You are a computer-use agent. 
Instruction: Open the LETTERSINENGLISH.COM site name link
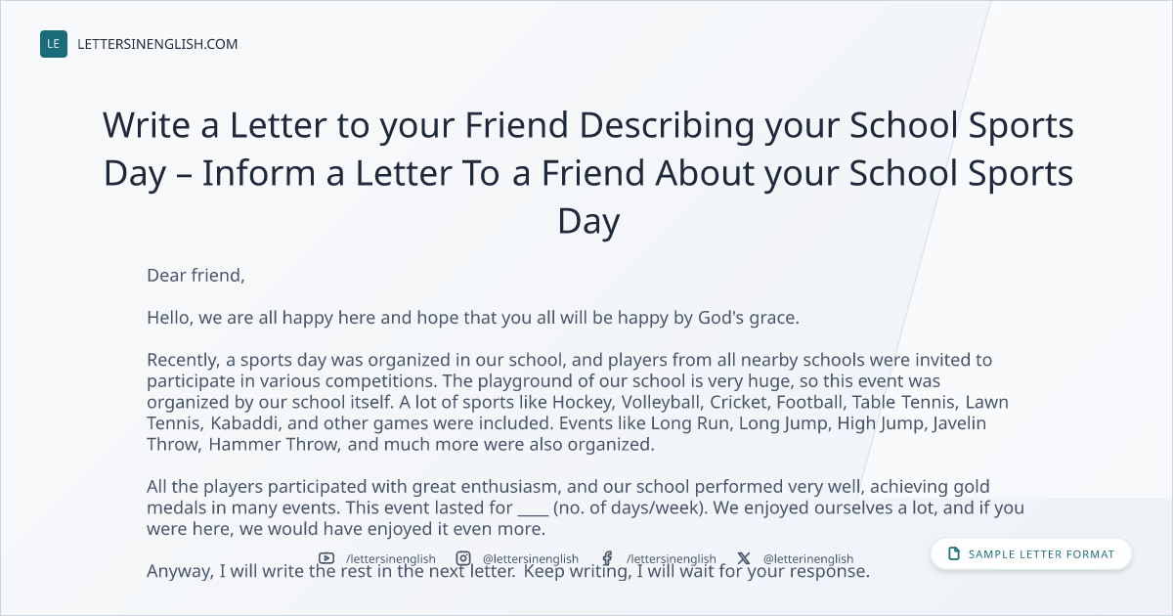(157, 44)
